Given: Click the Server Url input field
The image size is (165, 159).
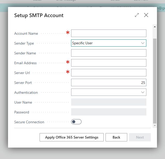Looking at the screenshot, I should tap(109, 73).
